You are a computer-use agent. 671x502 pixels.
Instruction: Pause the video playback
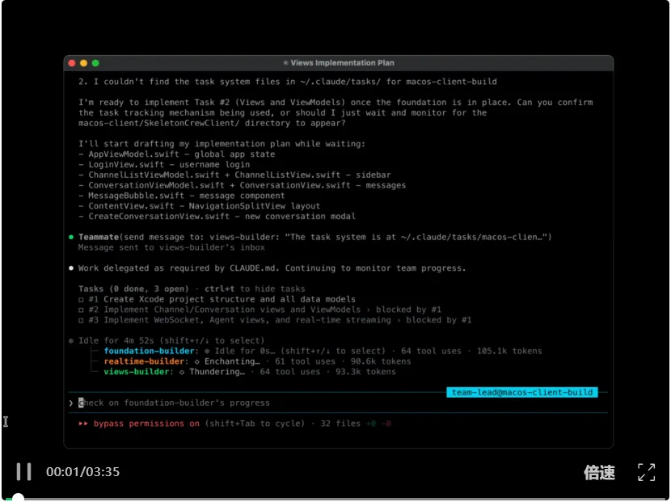[24, 471]
